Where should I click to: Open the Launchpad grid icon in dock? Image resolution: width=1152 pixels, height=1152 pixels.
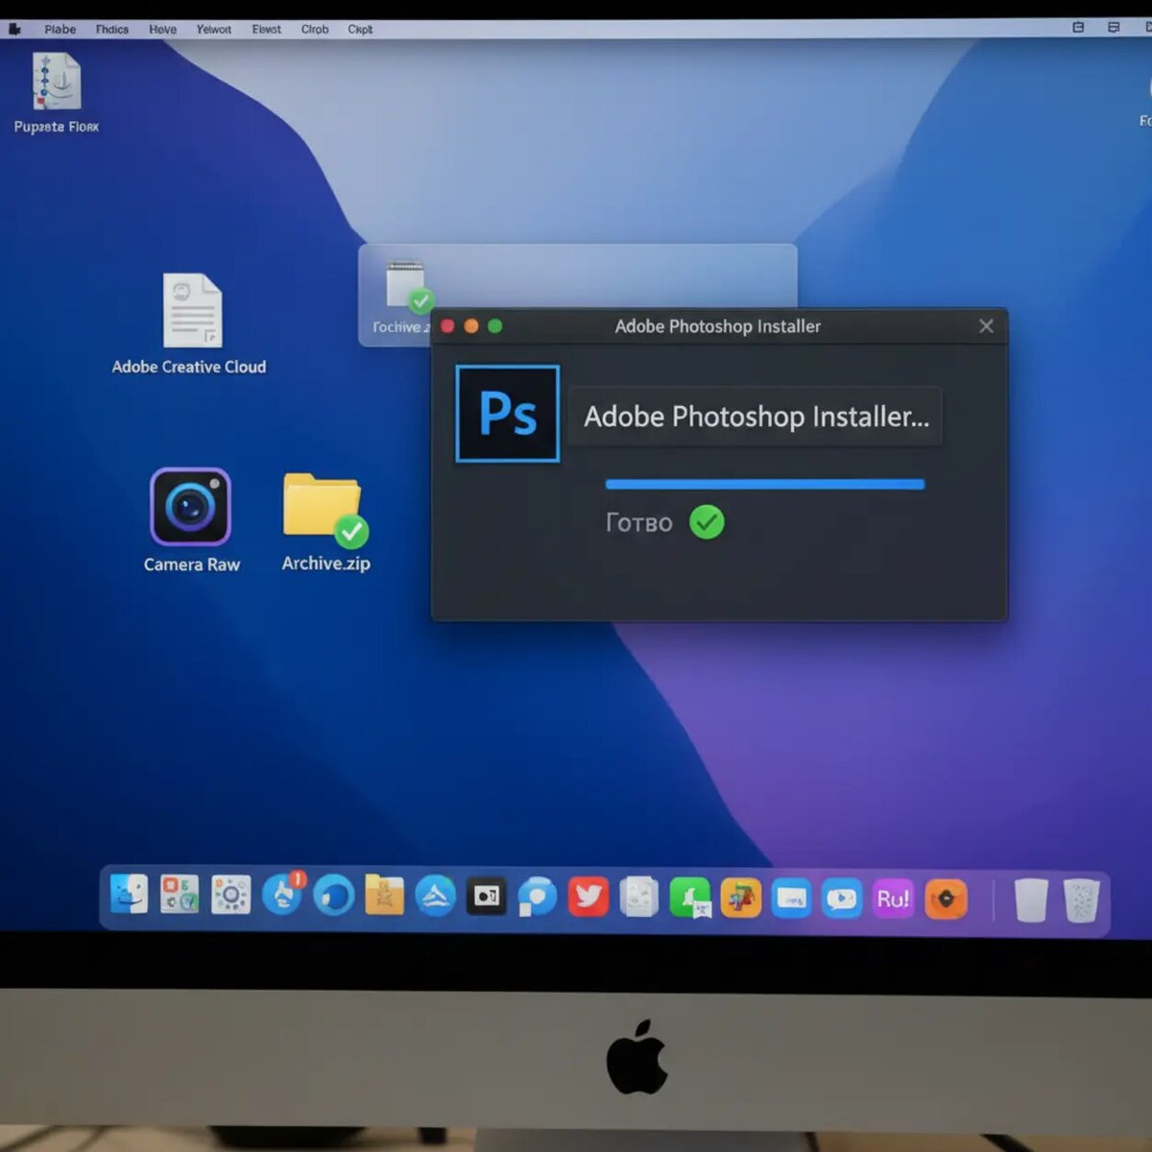pyautogui.click(x=180, y=895)
